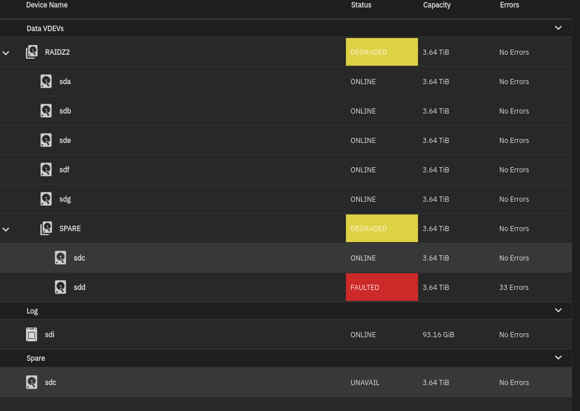Click the Errors column header
The height and width of the screenshot is (411, 580).
509,5
